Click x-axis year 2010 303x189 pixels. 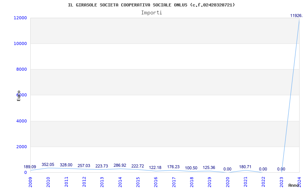click(48, 182)
